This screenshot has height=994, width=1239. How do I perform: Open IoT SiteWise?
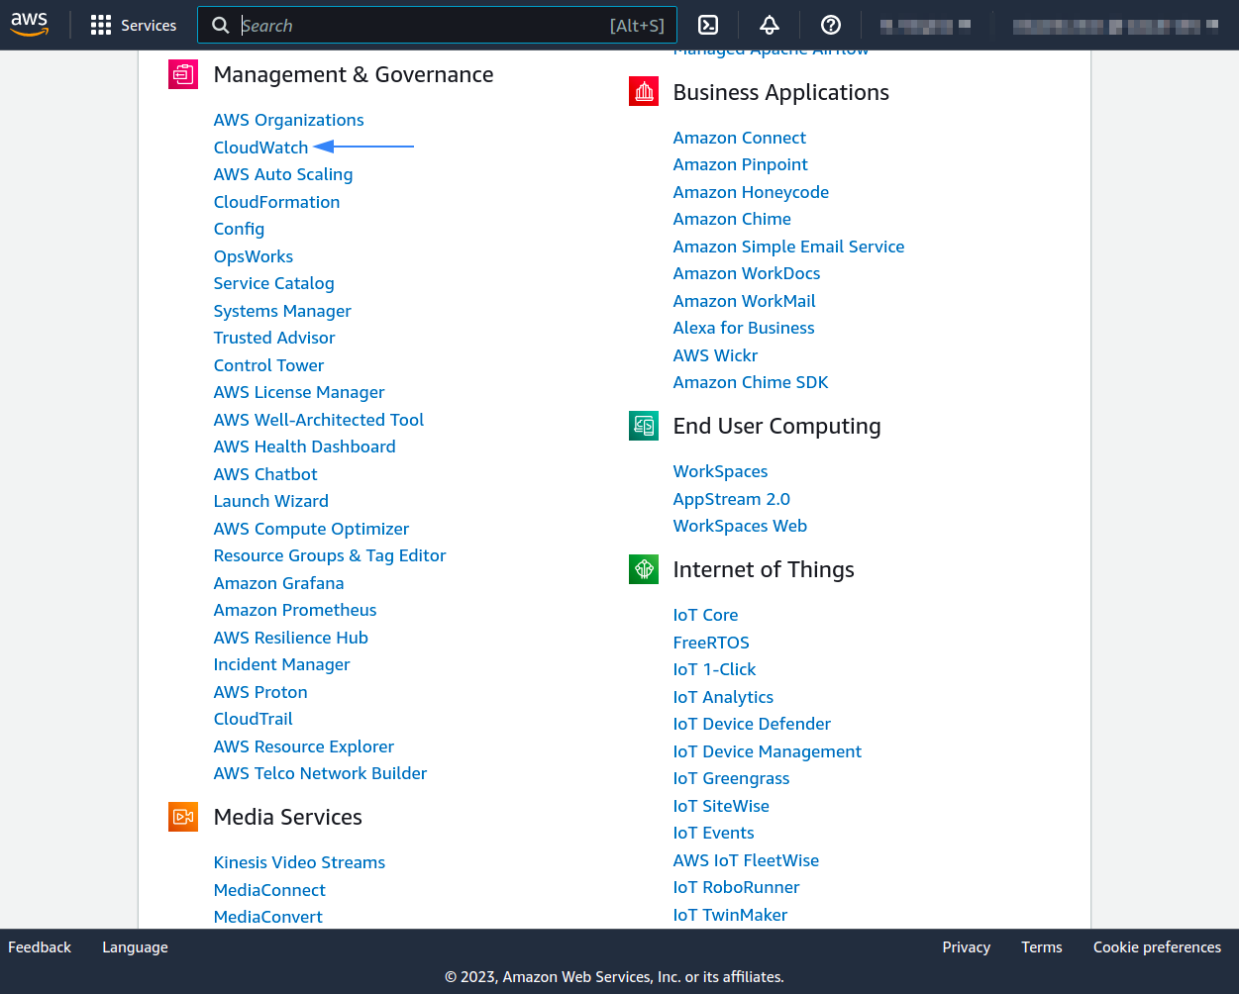(721, 806)
